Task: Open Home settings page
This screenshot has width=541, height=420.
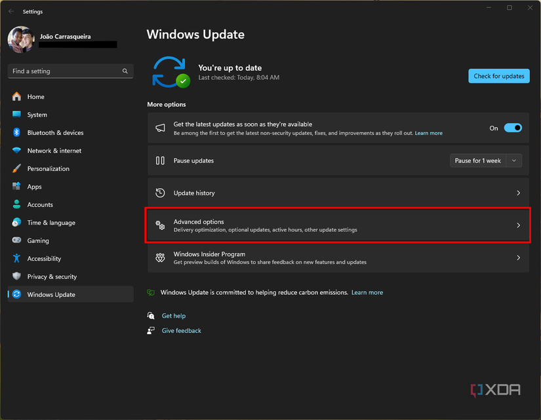Action: click(x=70, y=96)
